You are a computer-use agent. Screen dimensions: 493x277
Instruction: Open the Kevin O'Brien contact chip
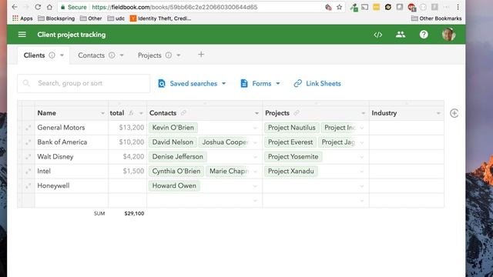click(173, 128)
